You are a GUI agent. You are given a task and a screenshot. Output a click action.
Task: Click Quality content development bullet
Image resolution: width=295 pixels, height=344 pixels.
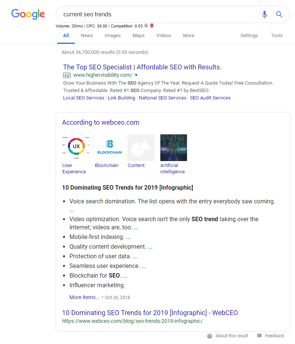click(x=111, y=247)
